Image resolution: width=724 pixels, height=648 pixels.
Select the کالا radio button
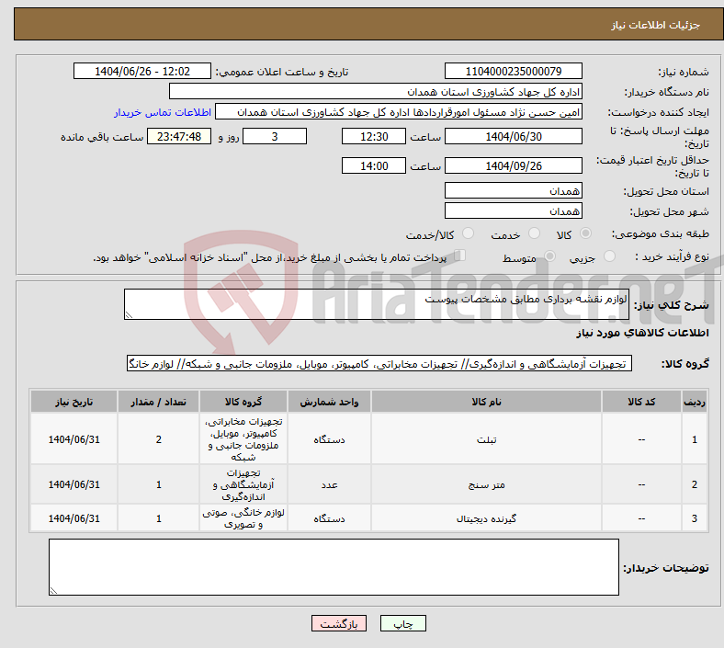click(585, 233)
